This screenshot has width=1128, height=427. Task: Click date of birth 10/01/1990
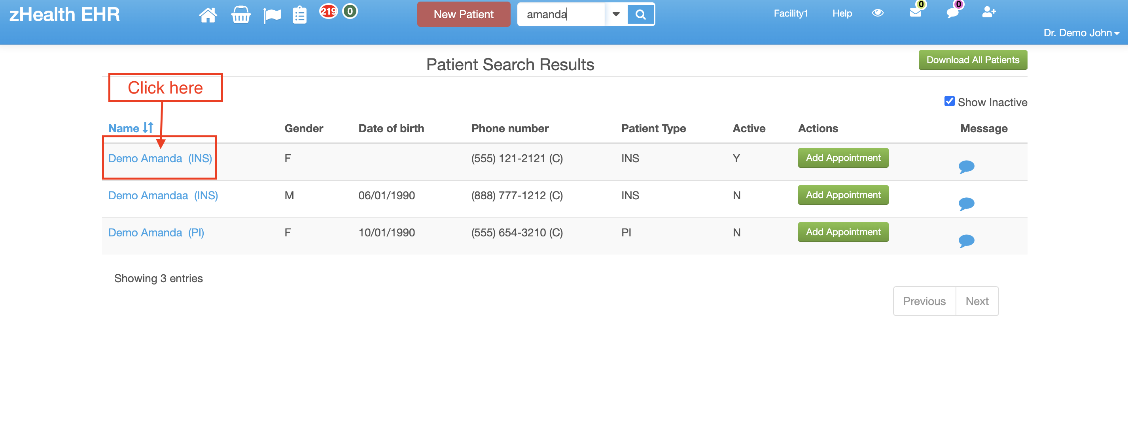[x=386, y=232]
